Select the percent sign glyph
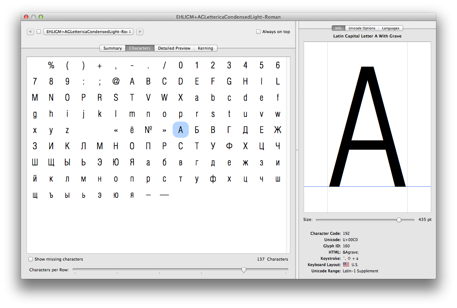This screenshot has width=457, height=308. [x=51, y=65]
